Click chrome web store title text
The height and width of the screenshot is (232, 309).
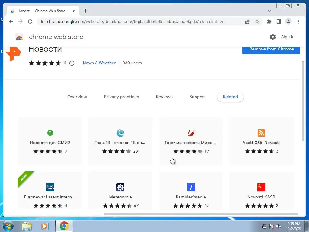(56, 37)
